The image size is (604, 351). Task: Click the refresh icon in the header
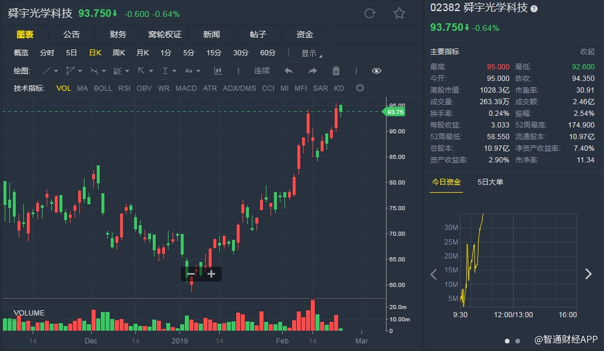370,13
